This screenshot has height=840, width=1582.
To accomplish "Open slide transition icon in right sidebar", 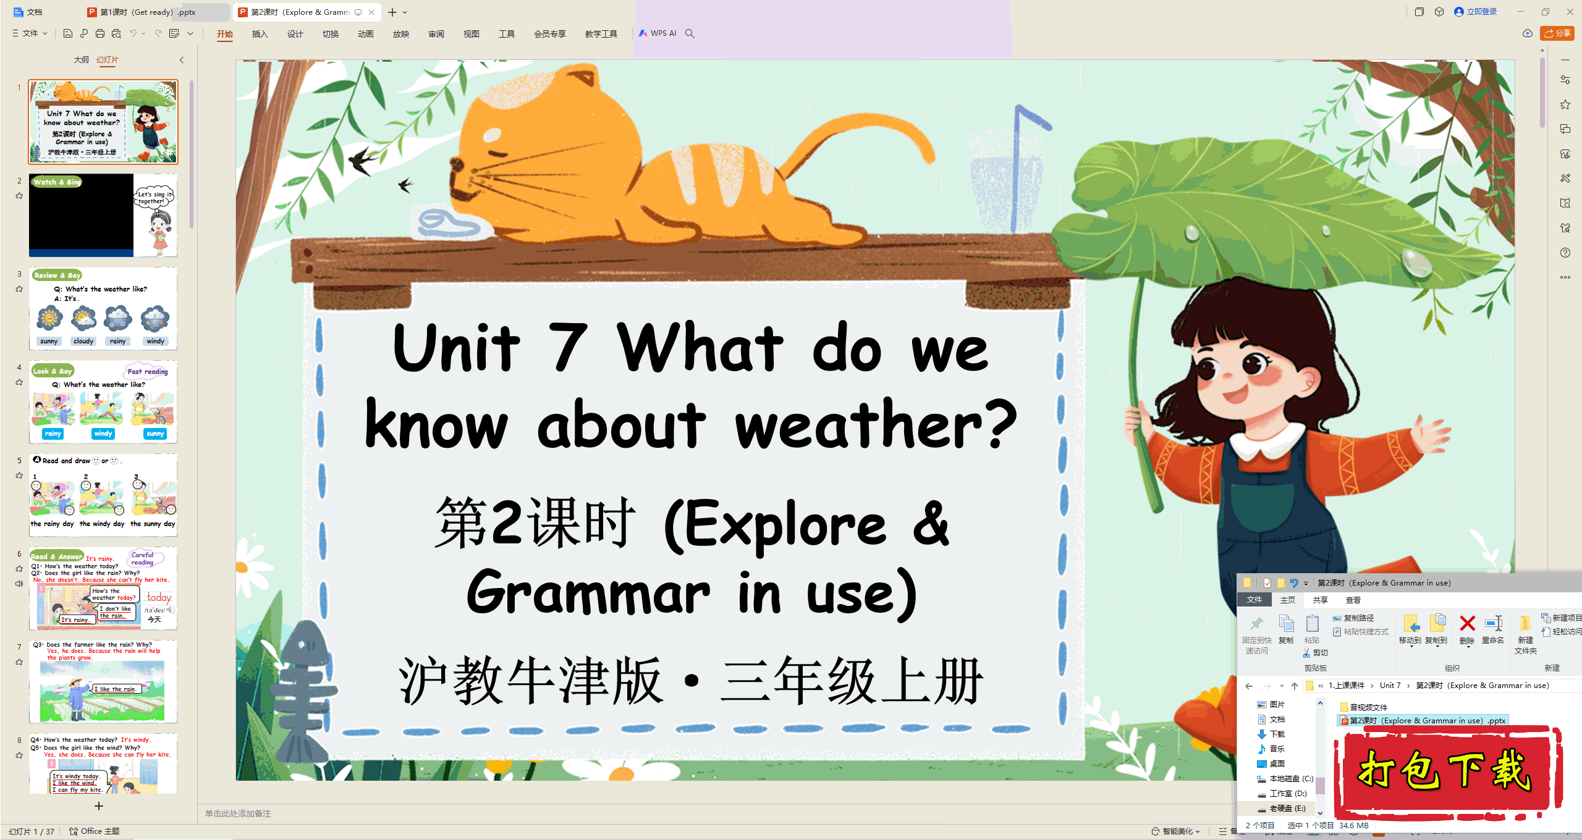I will click(x=1565, y=129).
